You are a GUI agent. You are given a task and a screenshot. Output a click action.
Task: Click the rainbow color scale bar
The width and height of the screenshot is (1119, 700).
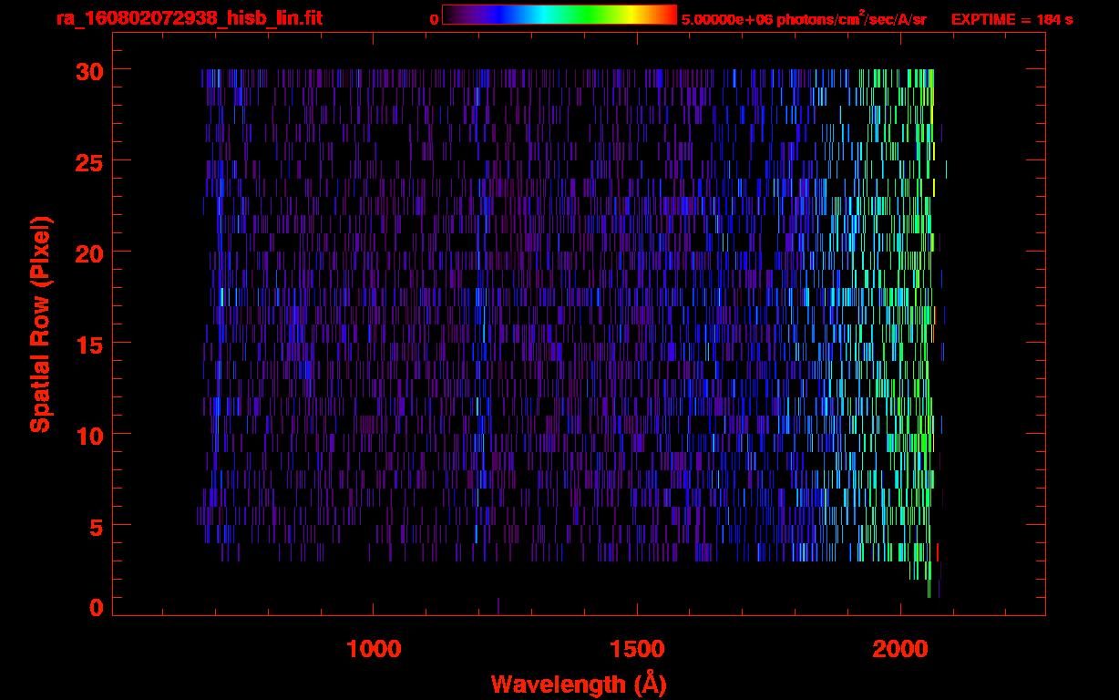pyautogui.click(x=559, y=15)
